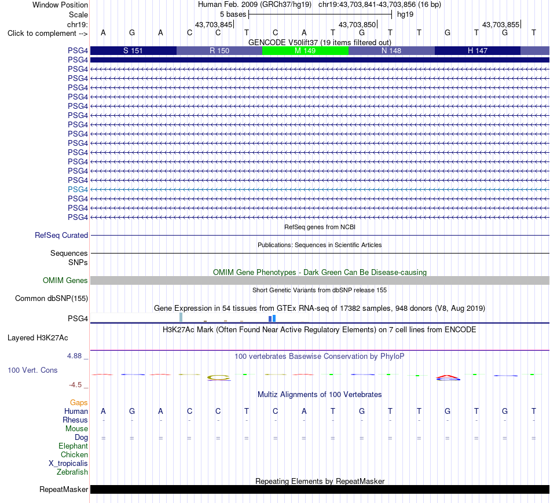Click the 4.88 PhyloP upper scale value
Screen dimensions: 550x503
[74, 356]
